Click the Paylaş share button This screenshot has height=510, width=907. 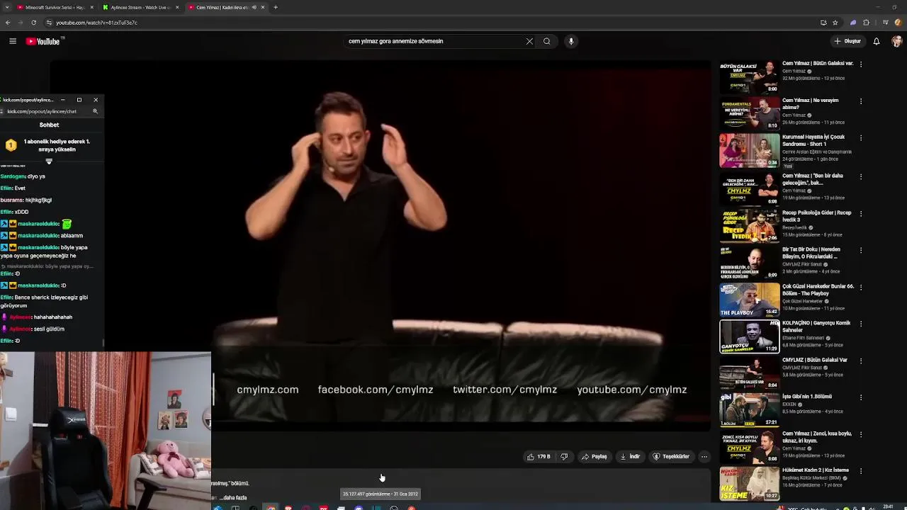click(x=595, y=457)
